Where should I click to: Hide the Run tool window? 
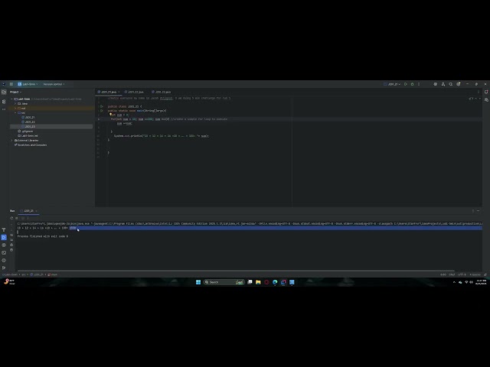tap(478, 211)
